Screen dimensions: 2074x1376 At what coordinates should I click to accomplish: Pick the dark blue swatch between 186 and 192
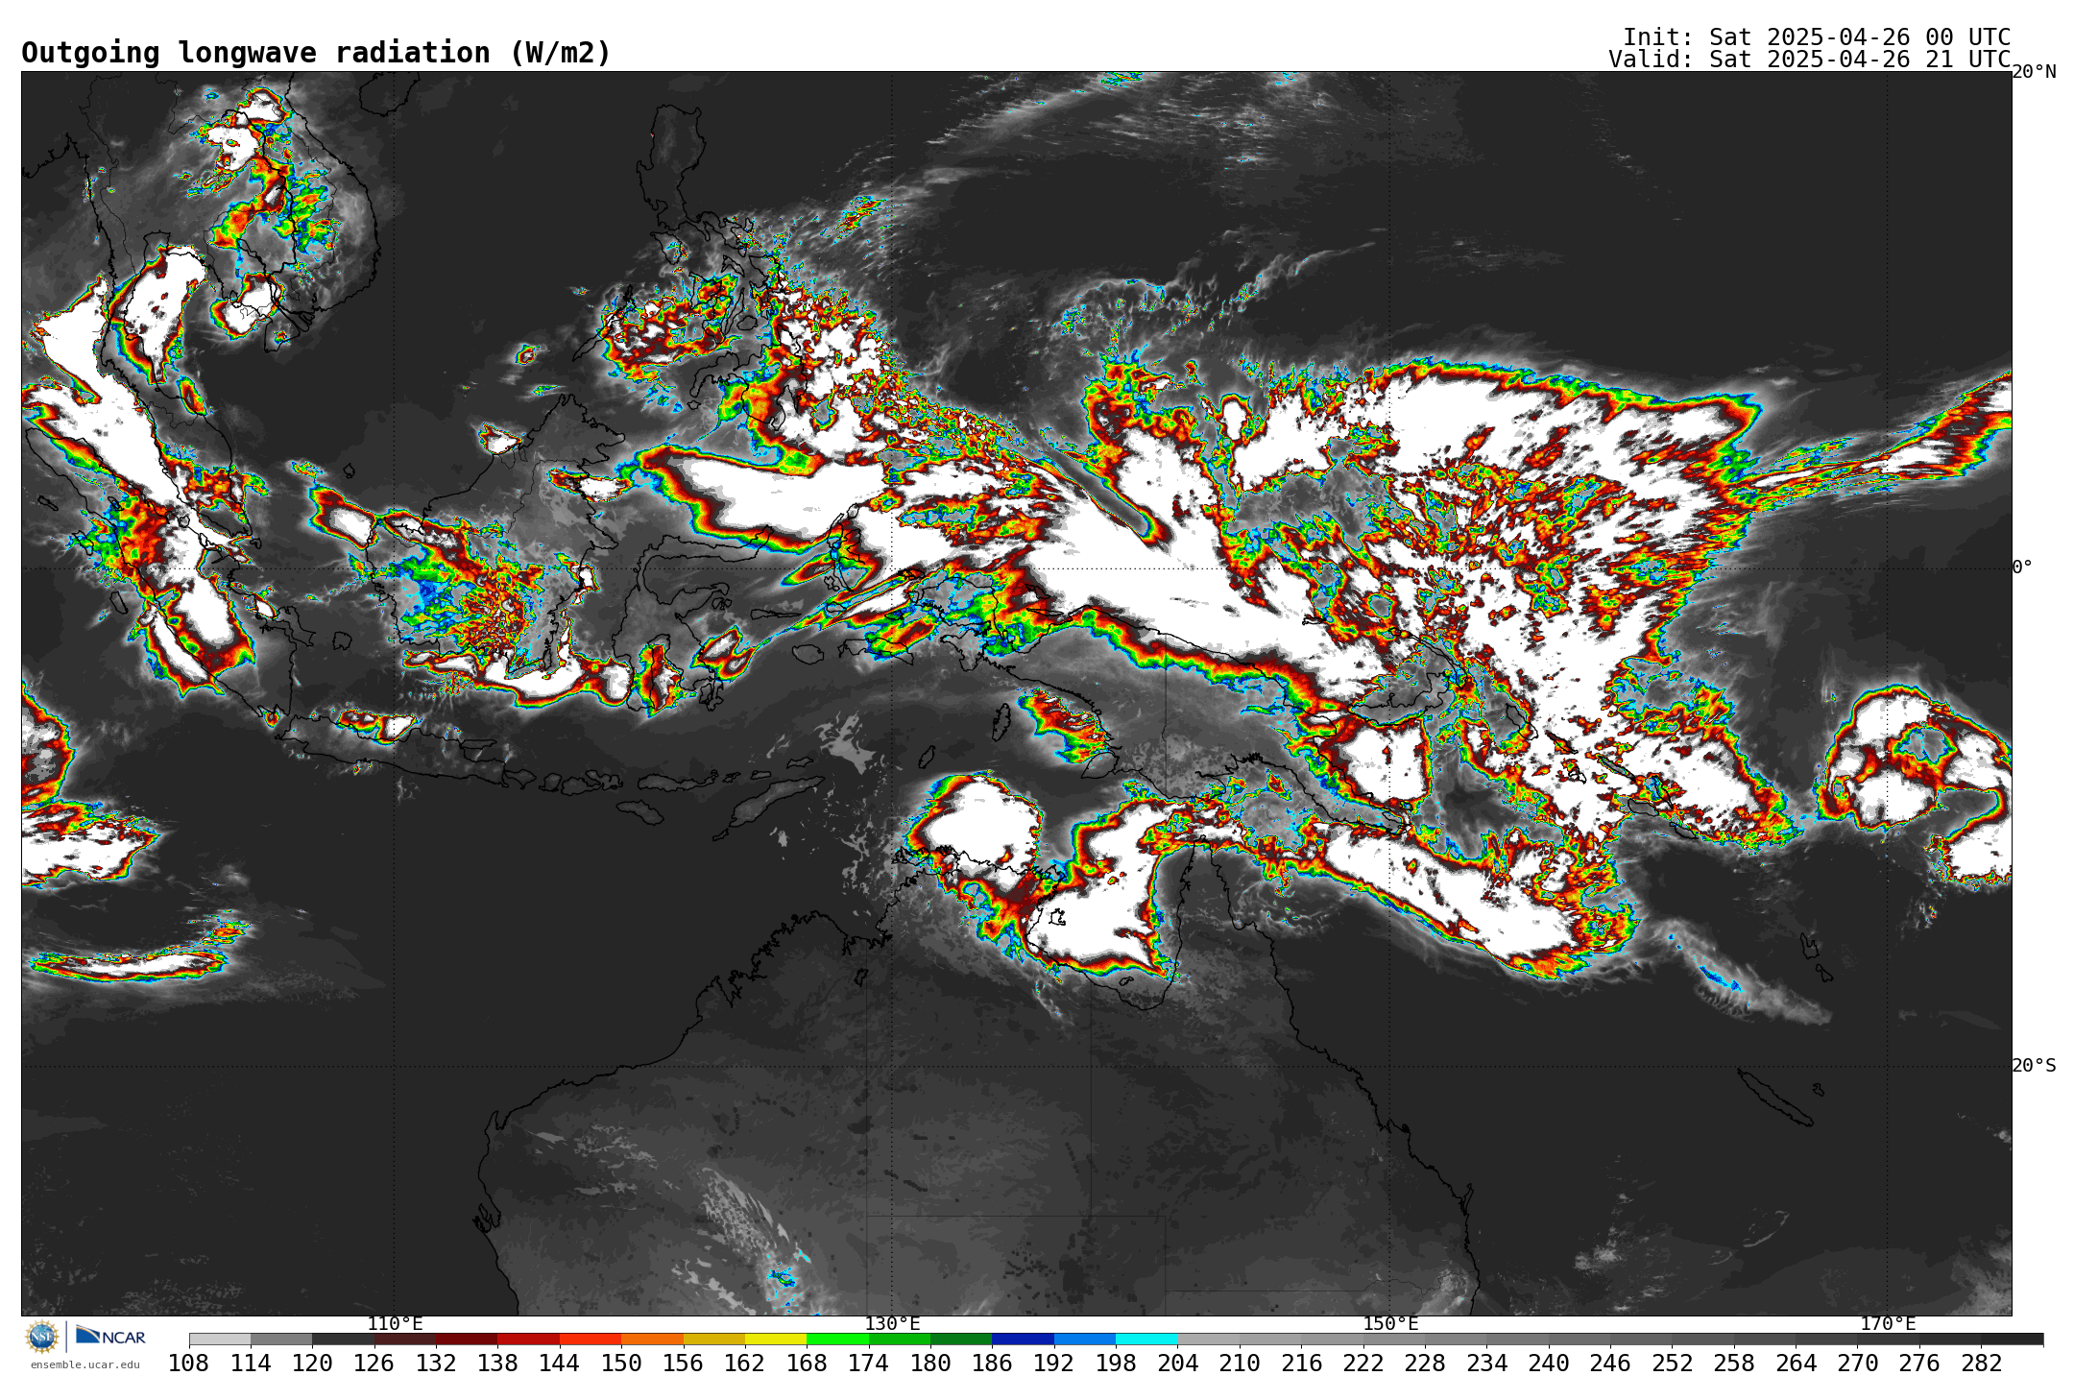click(1023, 1339)
